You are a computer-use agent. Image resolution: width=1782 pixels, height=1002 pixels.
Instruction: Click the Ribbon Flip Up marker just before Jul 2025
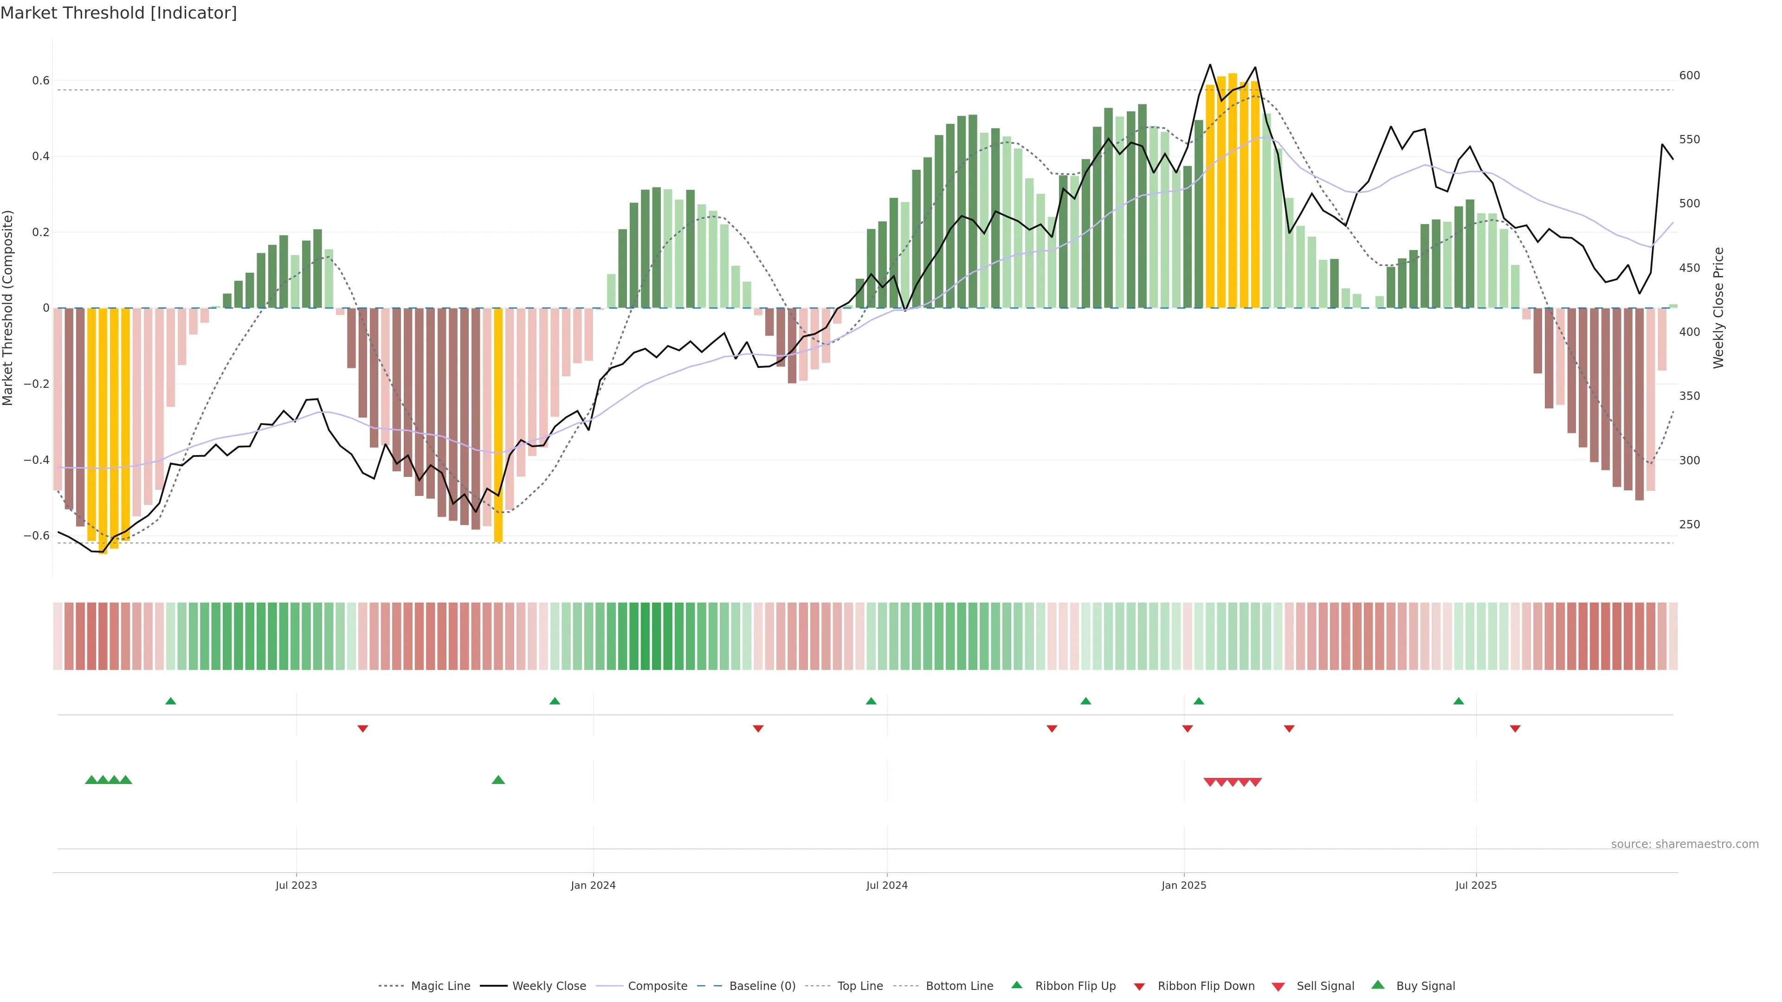coord(1459,701)
